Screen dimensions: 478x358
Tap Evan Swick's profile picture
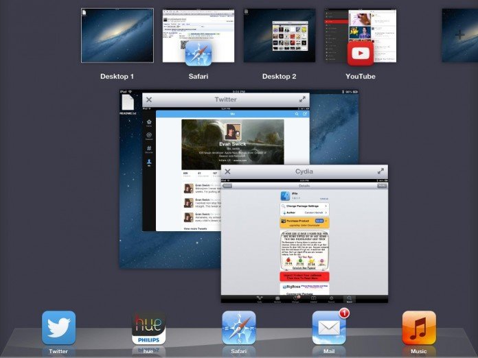[x=233, y=132]
